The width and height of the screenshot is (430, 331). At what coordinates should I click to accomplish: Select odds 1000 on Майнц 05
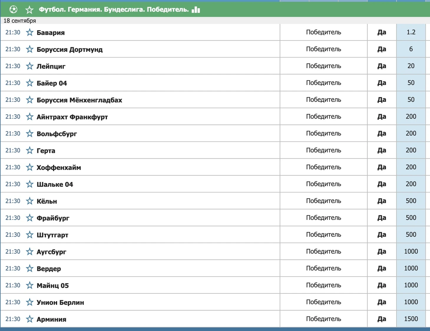(411, 285)
